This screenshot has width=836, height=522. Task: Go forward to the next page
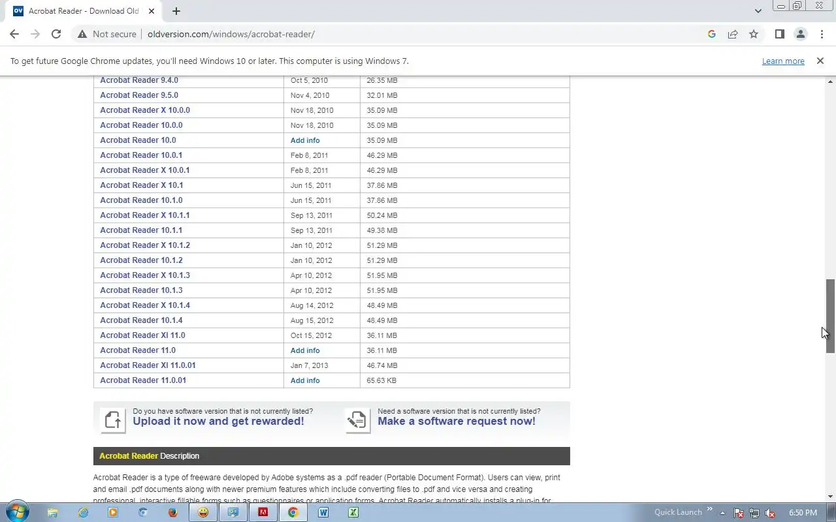35,34
